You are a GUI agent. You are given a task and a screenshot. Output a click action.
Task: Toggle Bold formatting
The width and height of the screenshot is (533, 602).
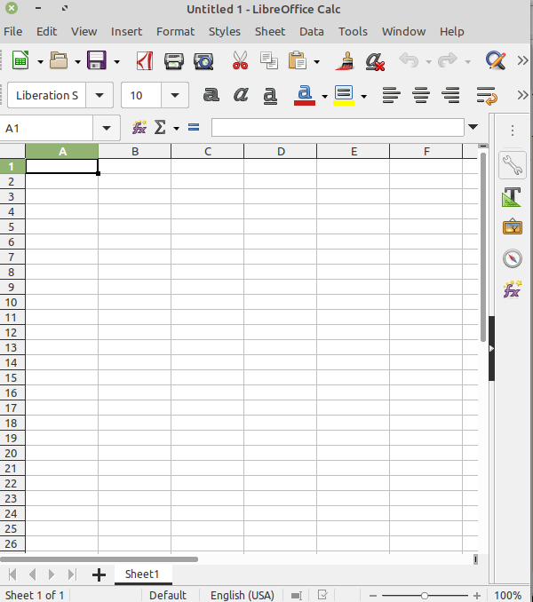point(211,95)
